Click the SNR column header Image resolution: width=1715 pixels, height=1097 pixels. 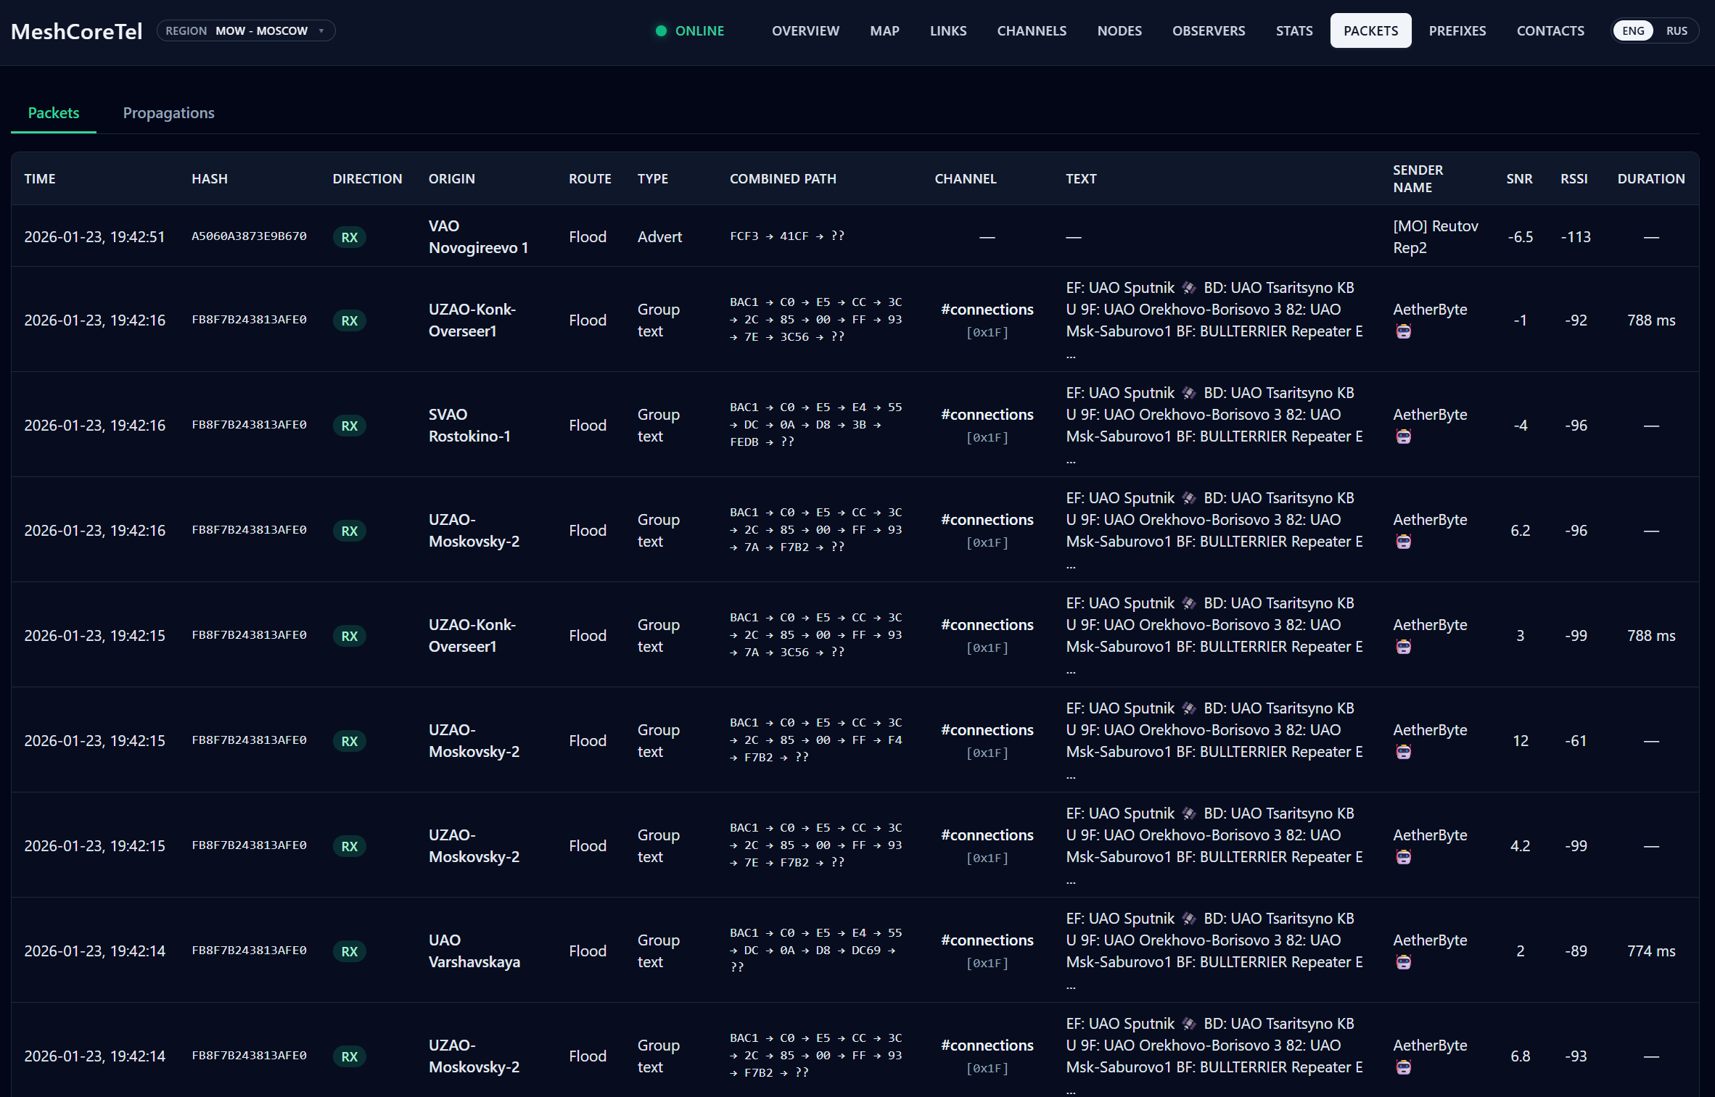point(1519,178)
